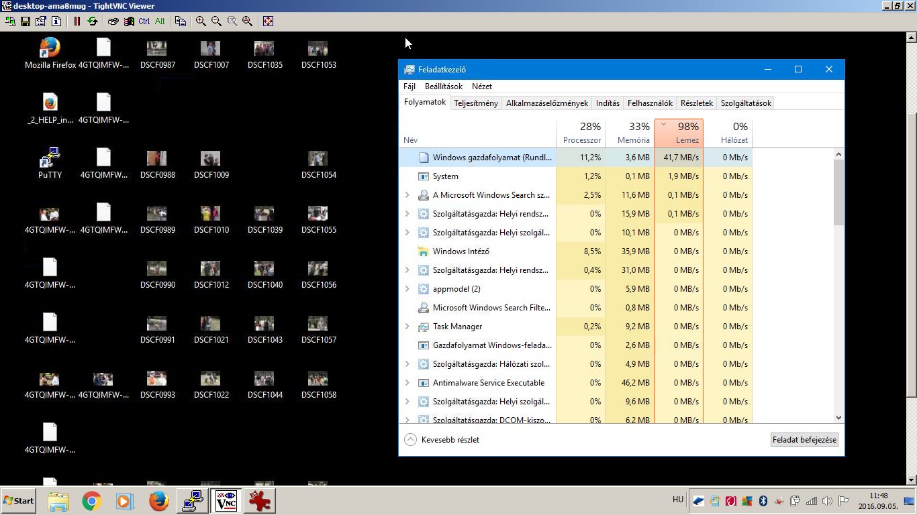917x515 pixels.
Task: Expand the Task Manager process row
Action: pos(407,327)
